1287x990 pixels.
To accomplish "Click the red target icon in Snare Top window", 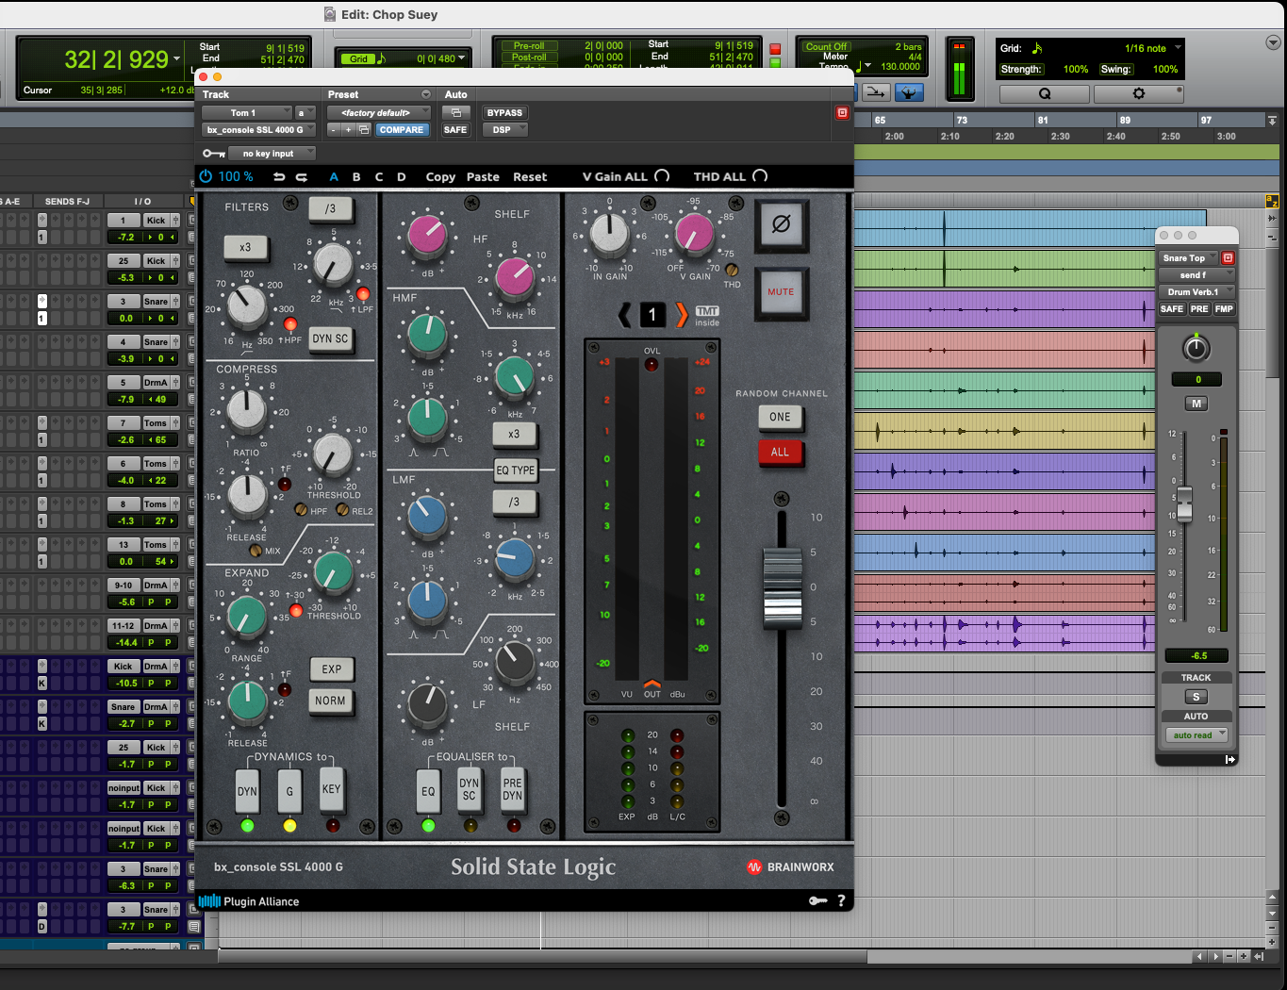I will click(1228, 257).
